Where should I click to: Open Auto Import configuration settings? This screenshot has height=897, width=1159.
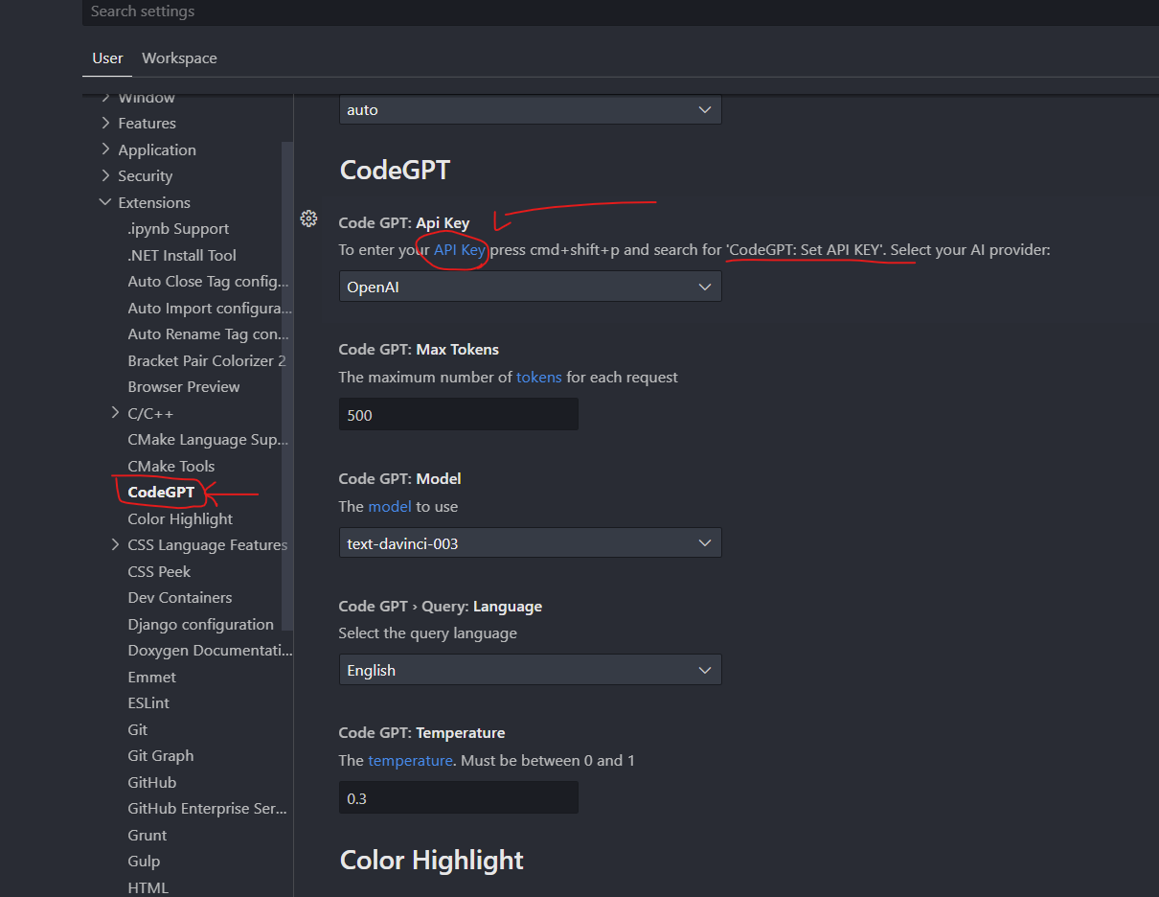[x=210, y=308]
